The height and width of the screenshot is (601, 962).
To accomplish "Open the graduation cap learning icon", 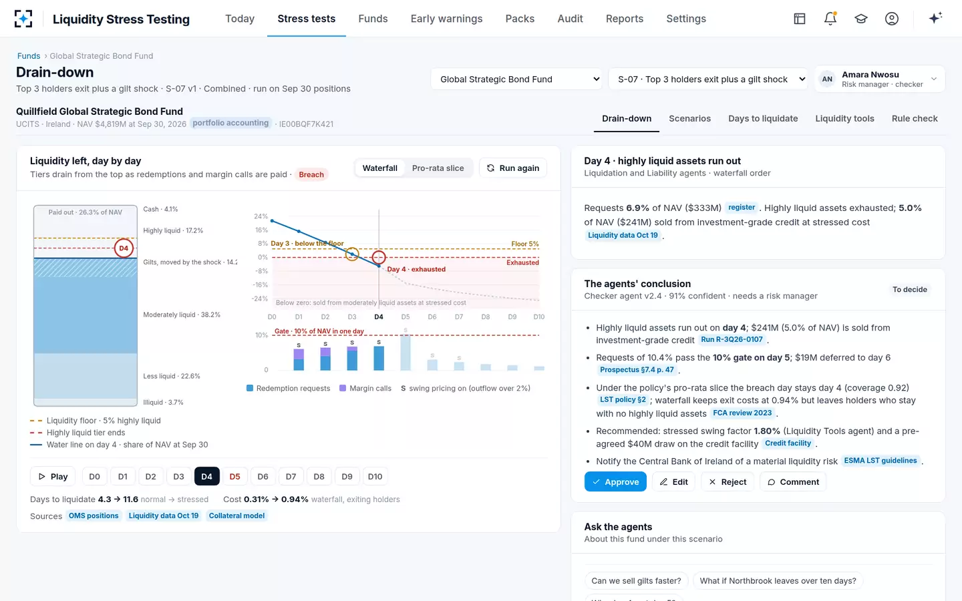I will [861, 19].
